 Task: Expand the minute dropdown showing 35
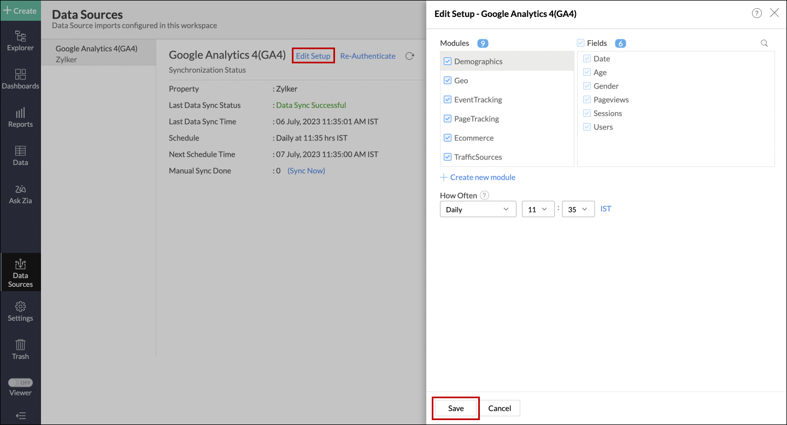pos(578,209)
